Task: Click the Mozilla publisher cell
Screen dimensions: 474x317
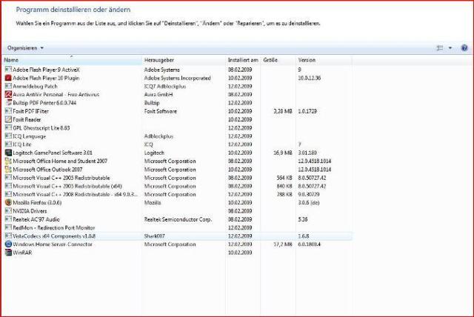Action: (153, 202)
